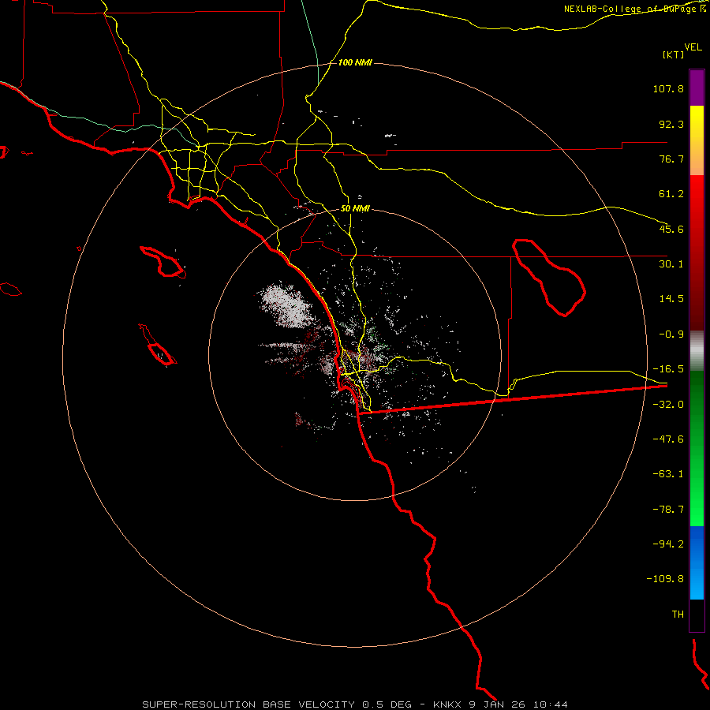710x710 pixels.
Task: Select the -109.8 scale value
Action: [665, 579]
